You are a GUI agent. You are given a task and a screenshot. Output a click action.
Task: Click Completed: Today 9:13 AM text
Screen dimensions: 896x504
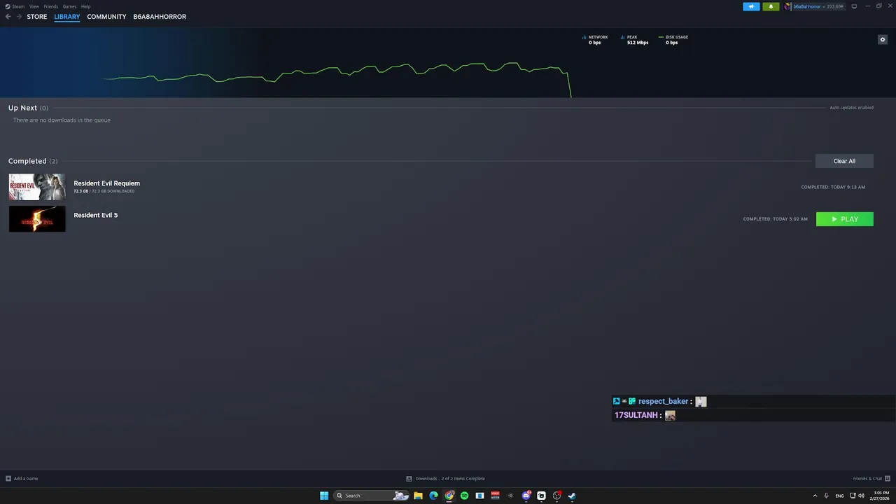833,187
